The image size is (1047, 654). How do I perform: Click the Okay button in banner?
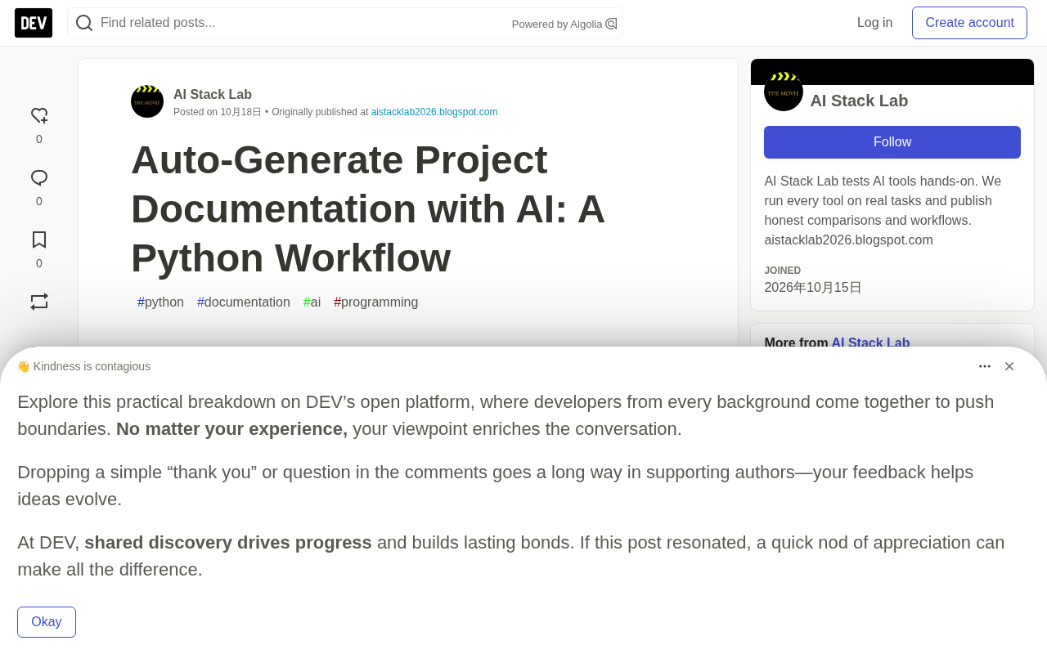[47, 622]
